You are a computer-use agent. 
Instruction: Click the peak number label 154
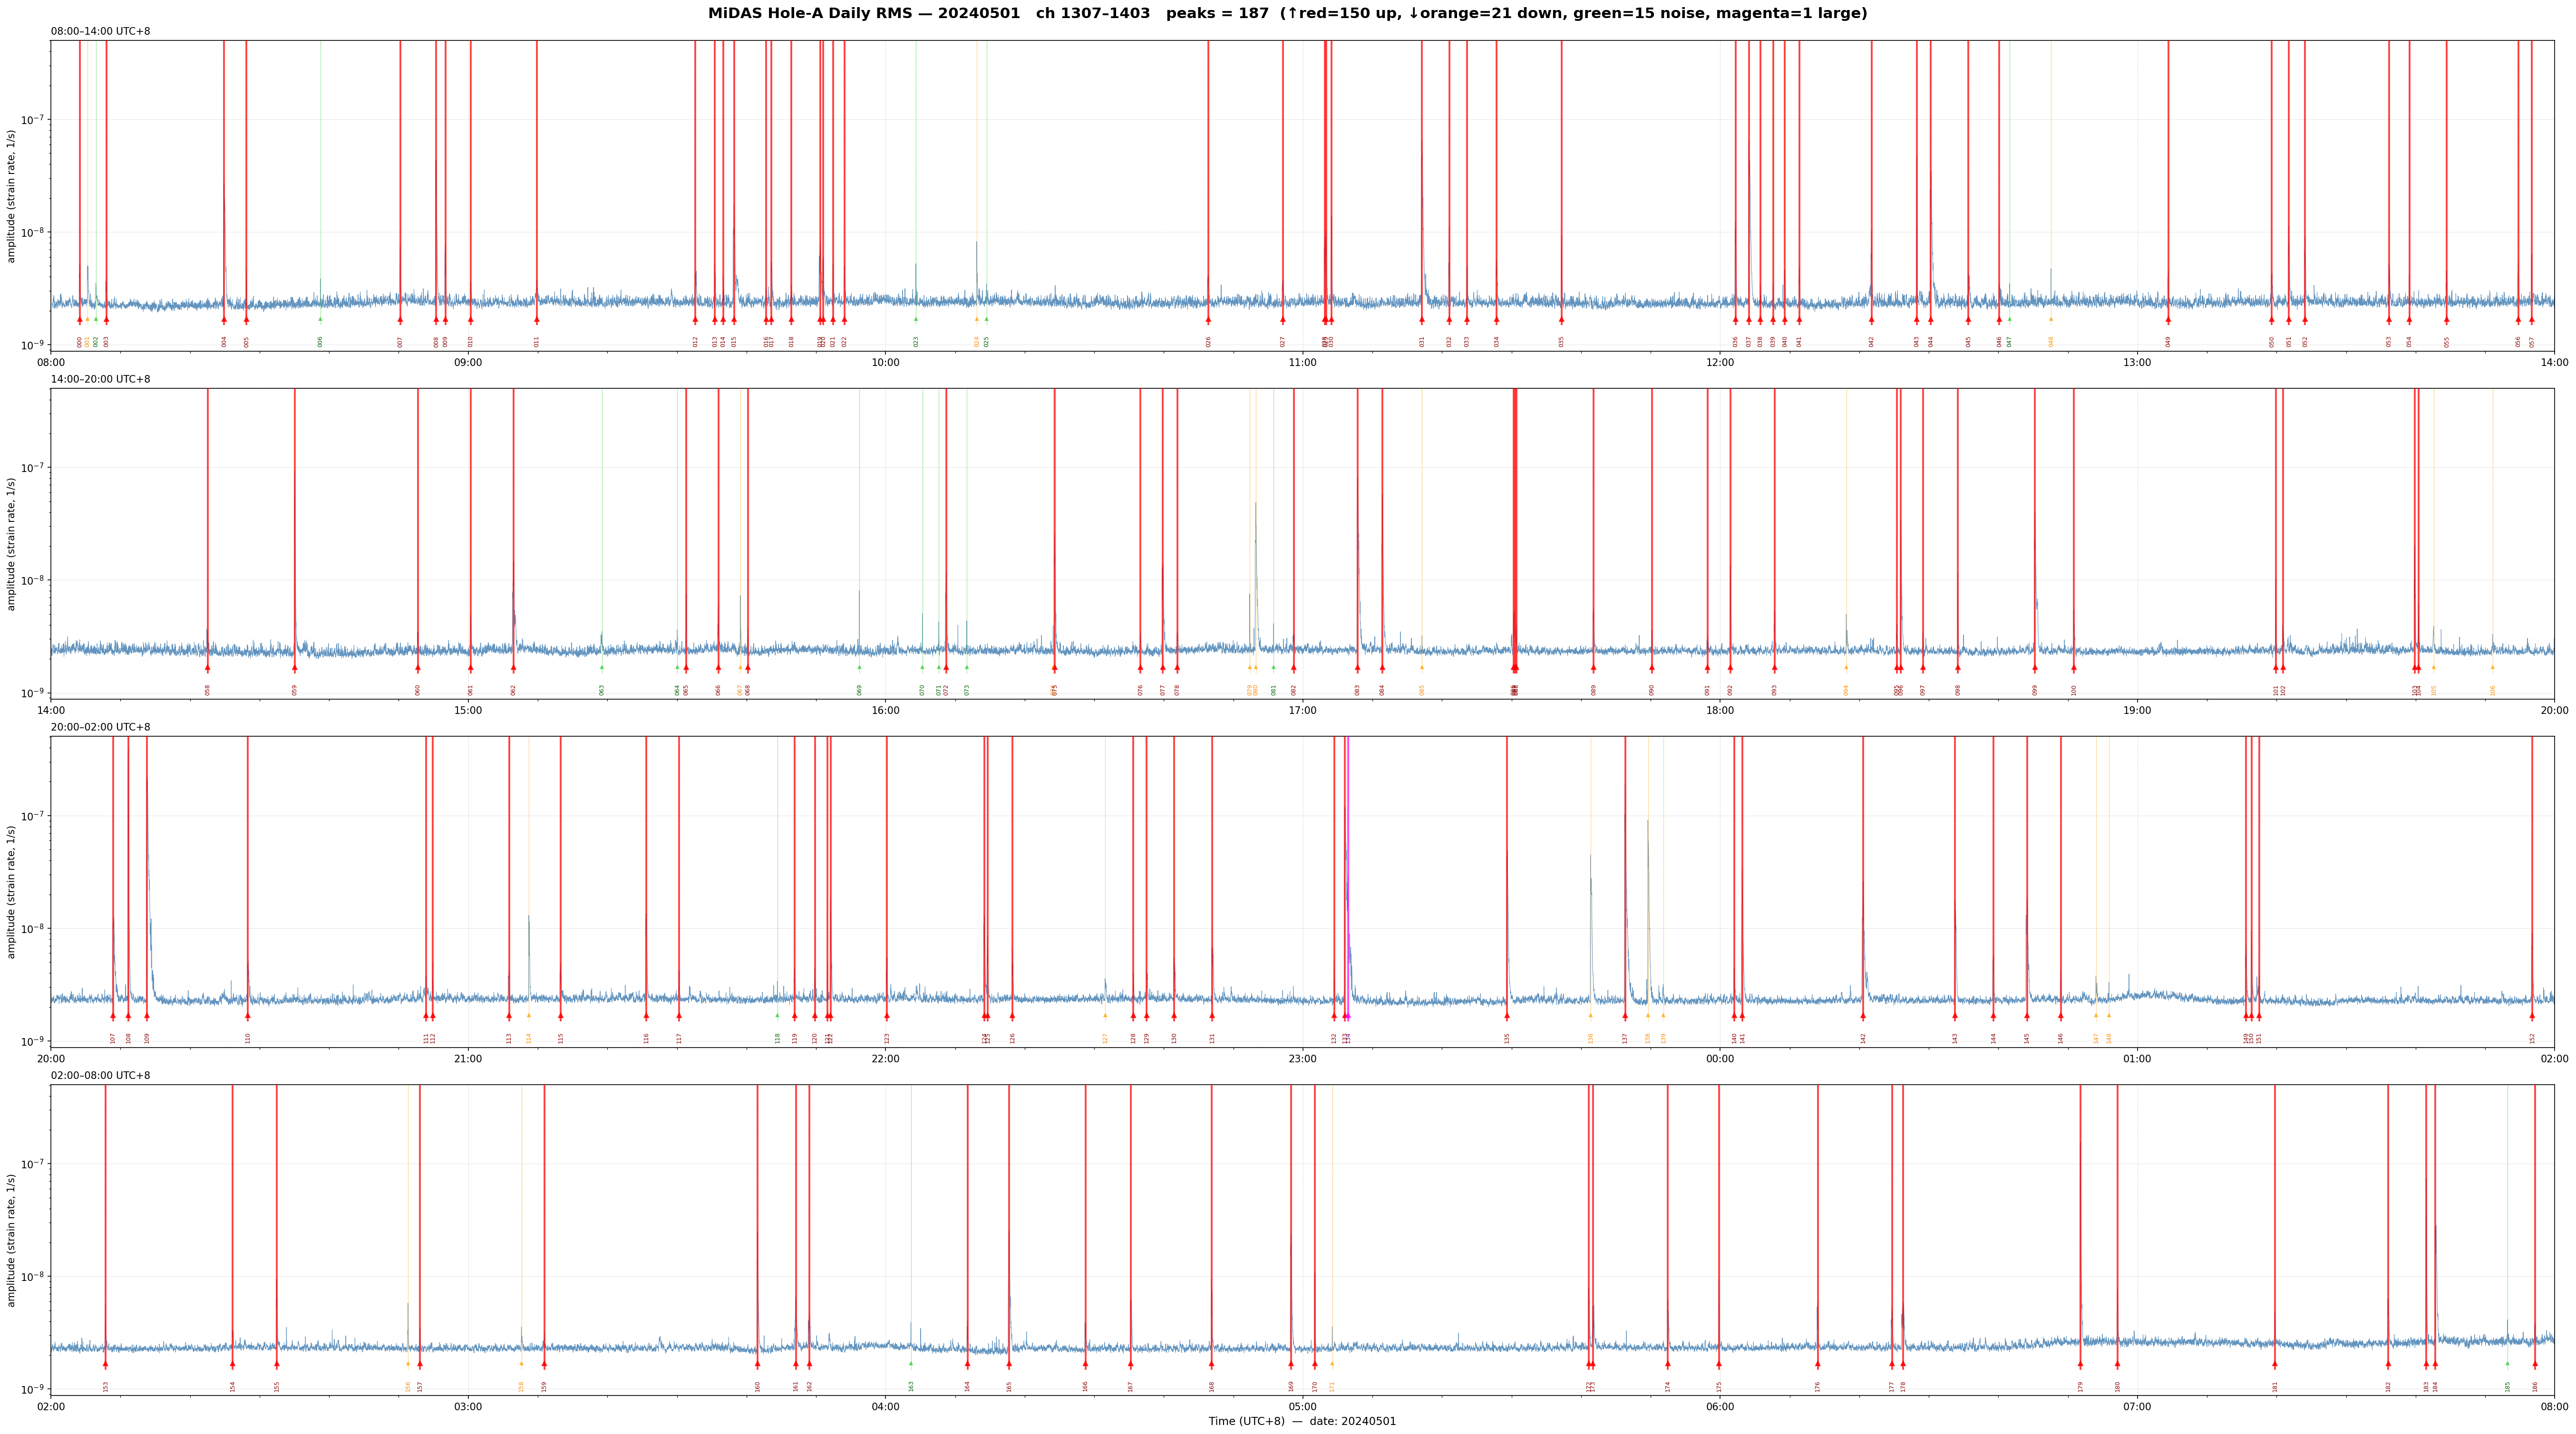tap(232, 1386)
